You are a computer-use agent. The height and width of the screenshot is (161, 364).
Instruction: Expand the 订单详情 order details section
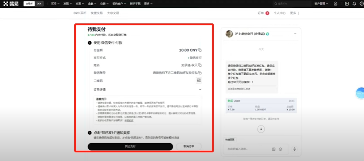(x=148, y=89)
